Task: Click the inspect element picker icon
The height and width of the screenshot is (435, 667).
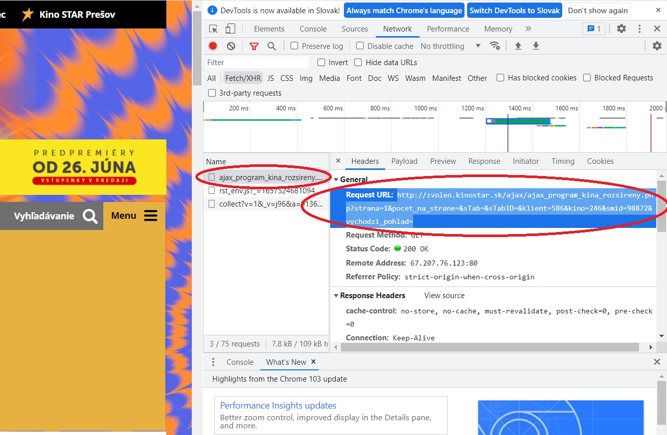Action: [x=214, y=29]
